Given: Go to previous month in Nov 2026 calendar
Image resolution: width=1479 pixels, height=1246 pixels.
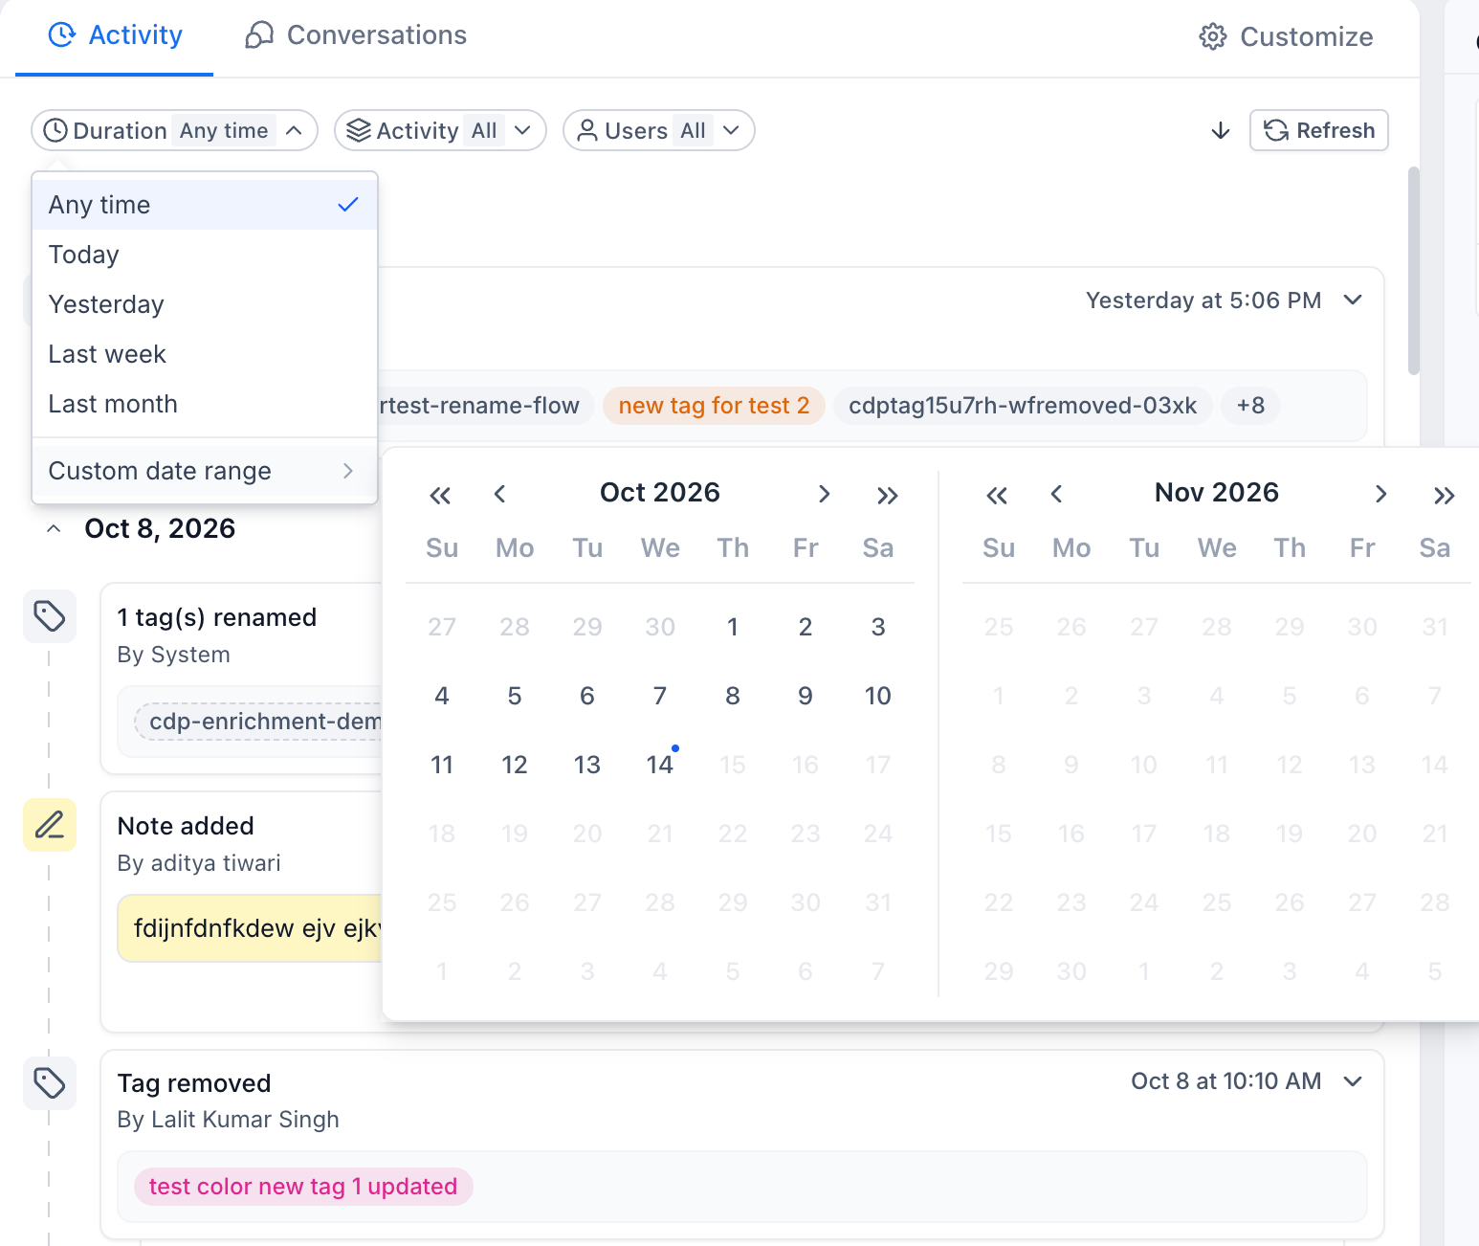Looking at the screenshot, I should pyautogui.click(x=1056, y=494).
